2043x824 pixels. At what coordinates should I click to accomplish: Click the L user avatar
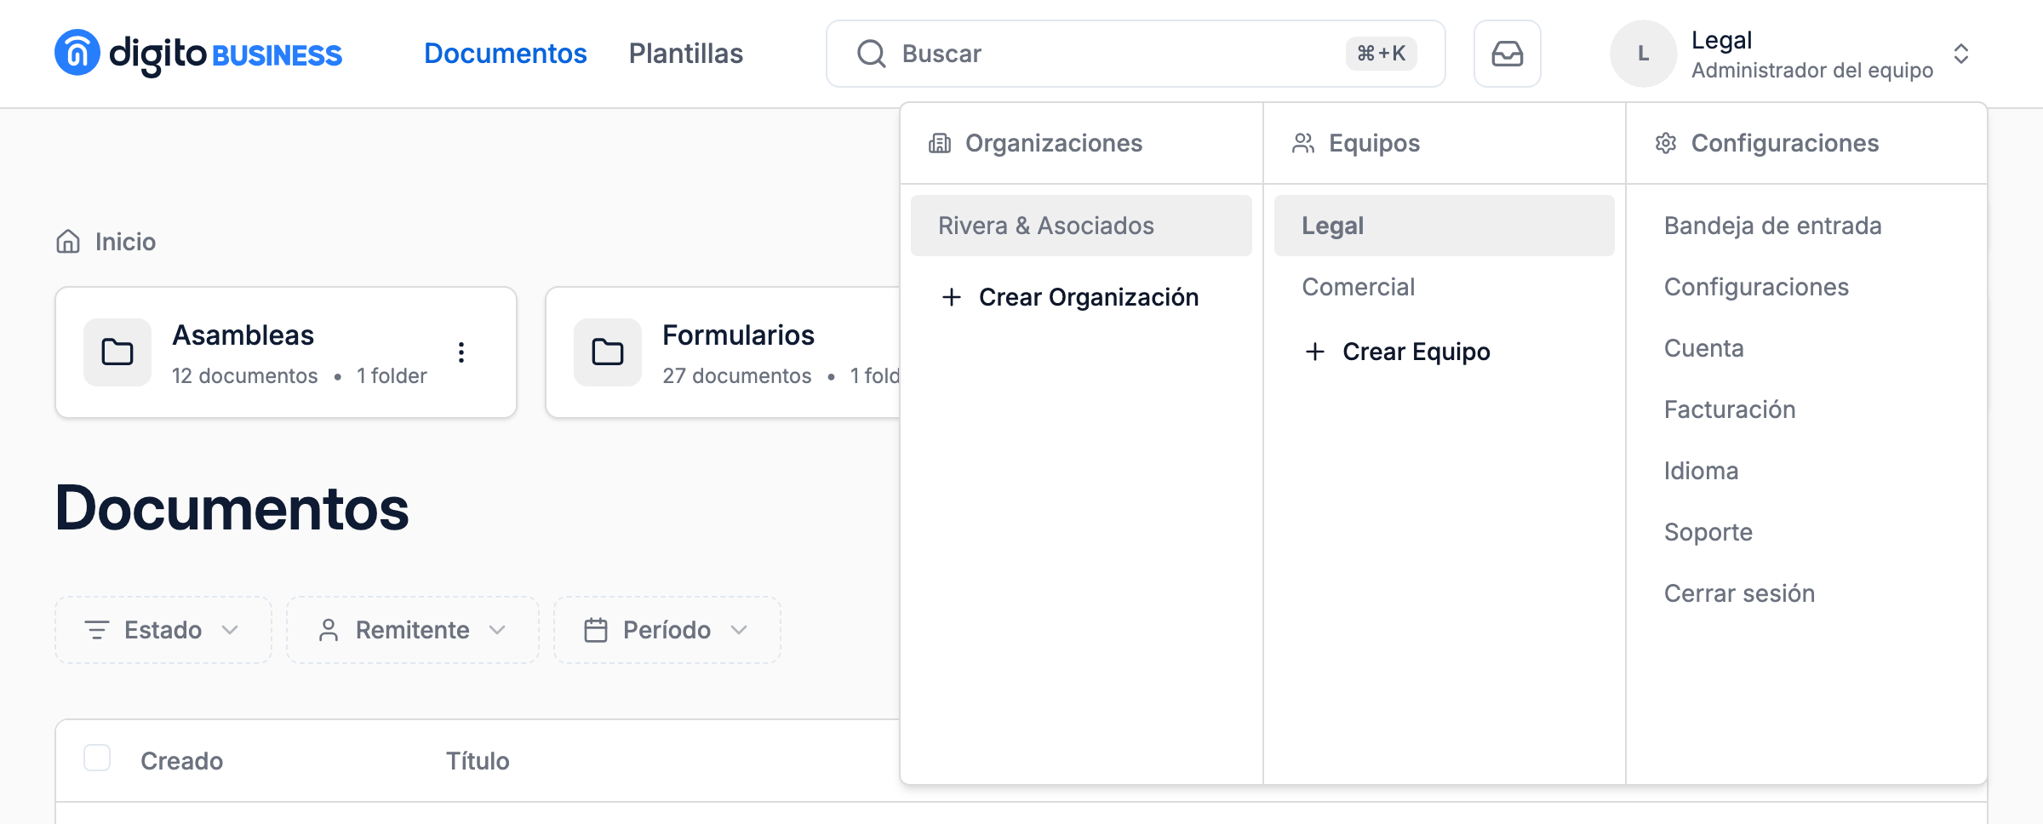click(1643, 54)
